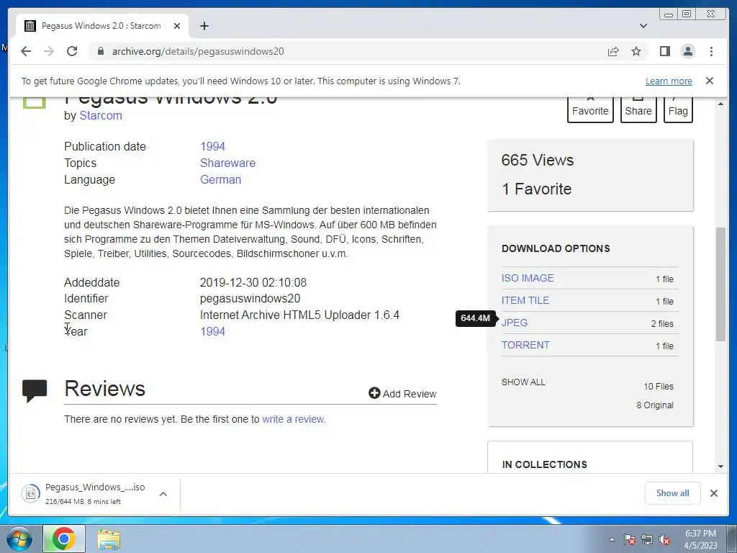Screen dimensions: 737x553
Task: Show hidden system tray icons
Action: tap(612, 539)
